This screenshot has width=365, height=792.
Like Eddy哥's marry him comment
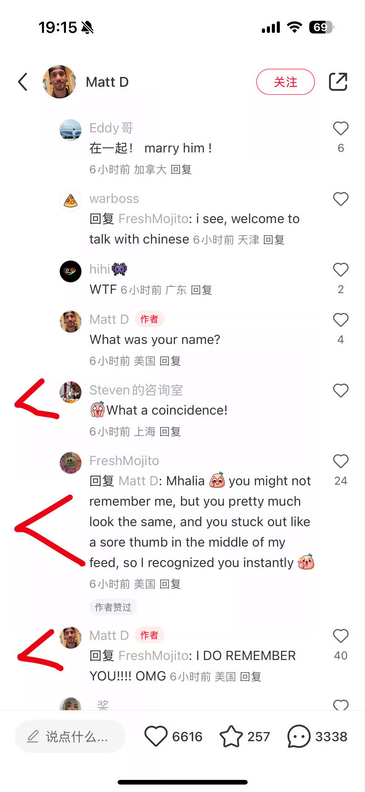pos(341,128)
